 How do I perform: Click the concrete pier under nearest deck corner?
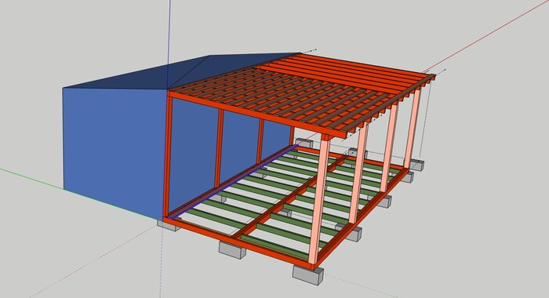coord(307,274)
